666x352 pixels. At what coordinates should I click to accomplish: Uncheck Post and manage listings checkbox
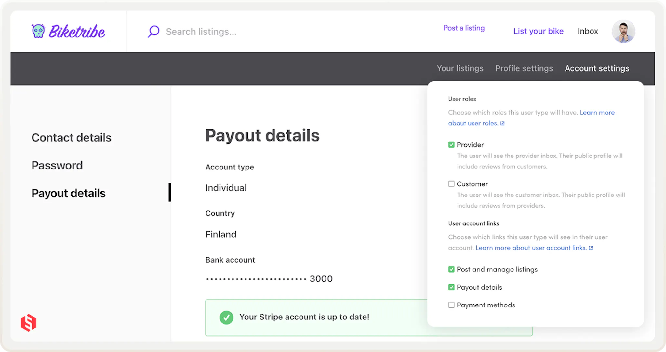point(451,269)
